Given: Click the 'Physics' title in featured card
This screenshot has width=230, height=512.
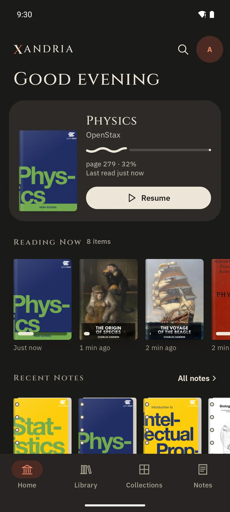Looking at the screenshot, I should [x=111, y=121].
